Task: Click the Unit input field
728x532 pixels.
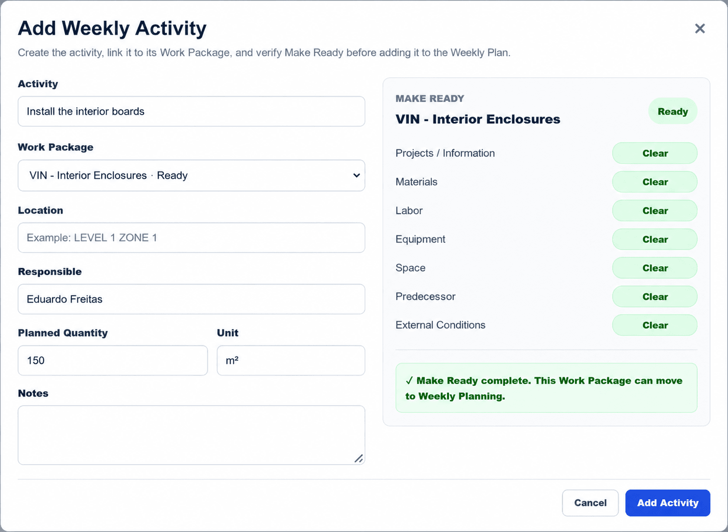Action: coord(291,360)
